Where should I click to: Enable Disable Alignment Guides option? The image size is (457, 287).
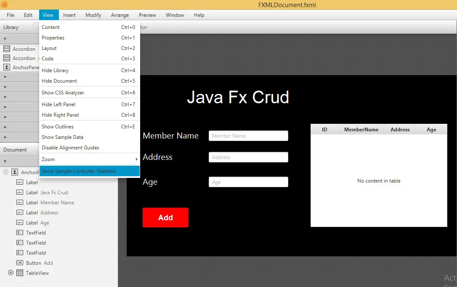point(70,148)
